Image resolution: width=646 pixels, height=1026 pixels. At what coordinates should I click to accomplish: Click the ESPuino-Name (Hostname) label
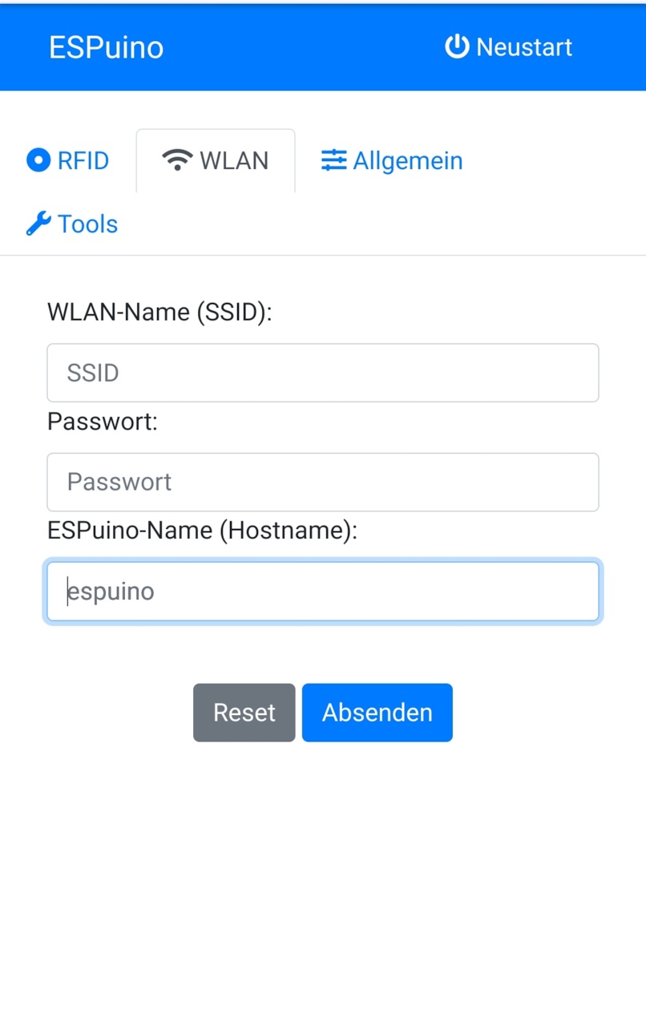point(202,531)
